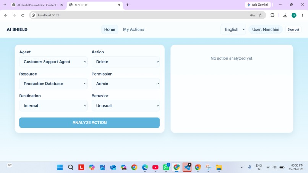Open the Photos app in taskbar
Screen dimensions: 308x173
102,167
